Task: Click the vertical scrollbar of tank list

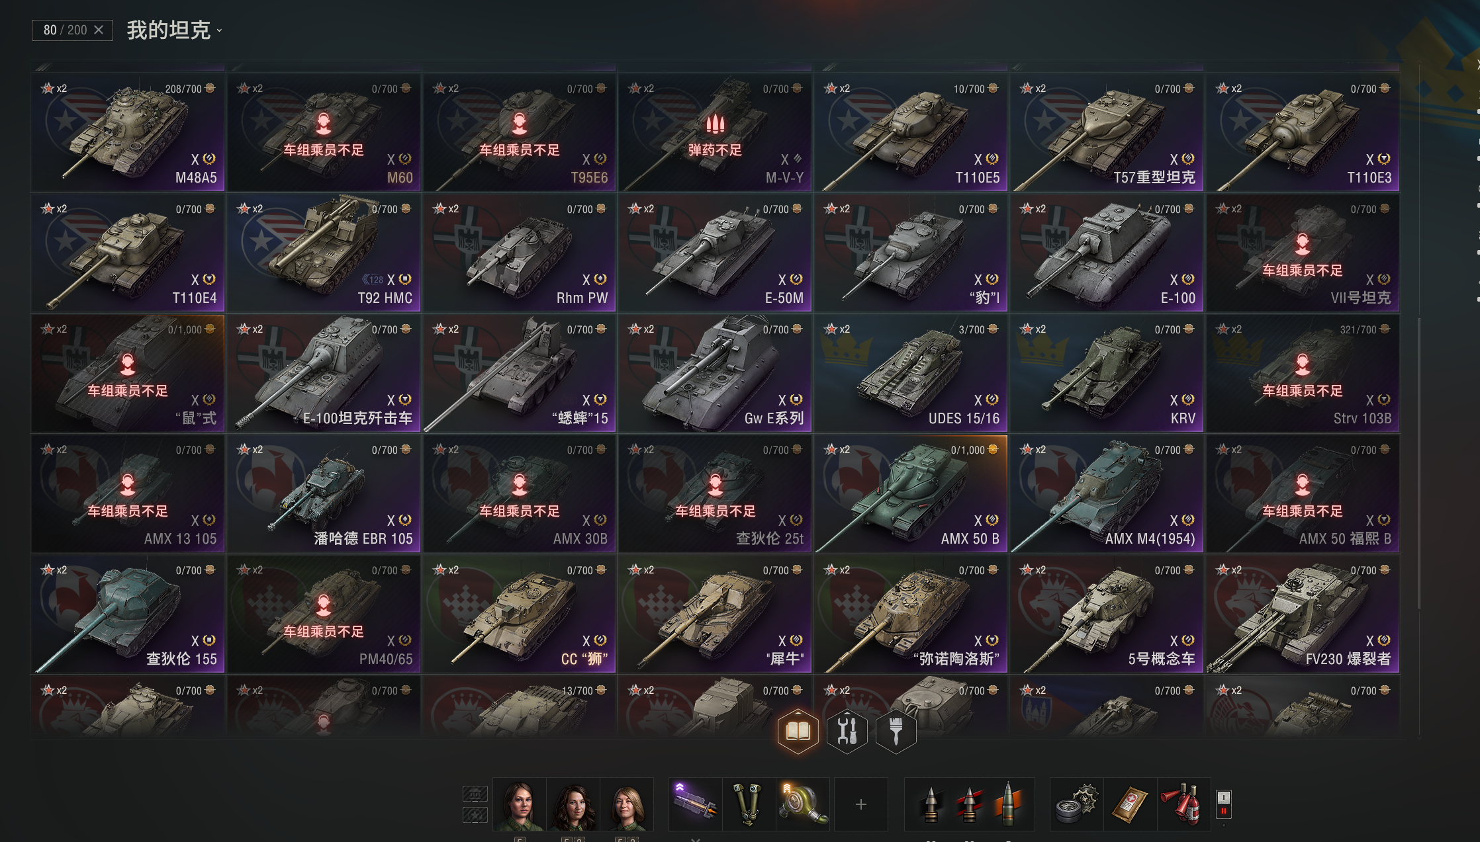Action: (1419, 463)
